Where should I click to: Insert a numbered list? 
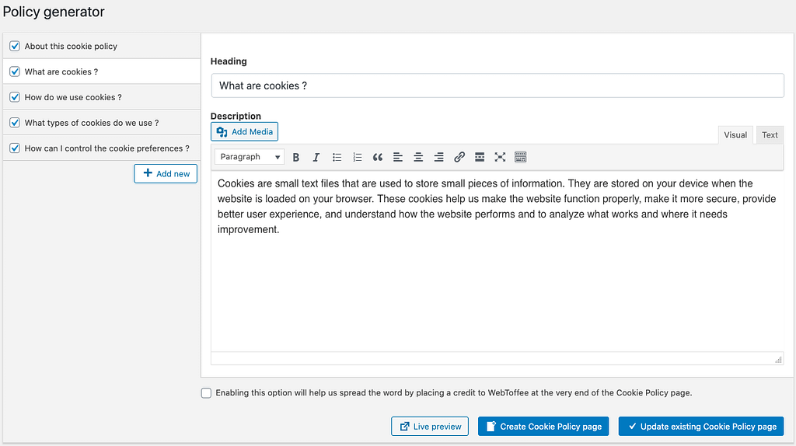tap(358, 157)
